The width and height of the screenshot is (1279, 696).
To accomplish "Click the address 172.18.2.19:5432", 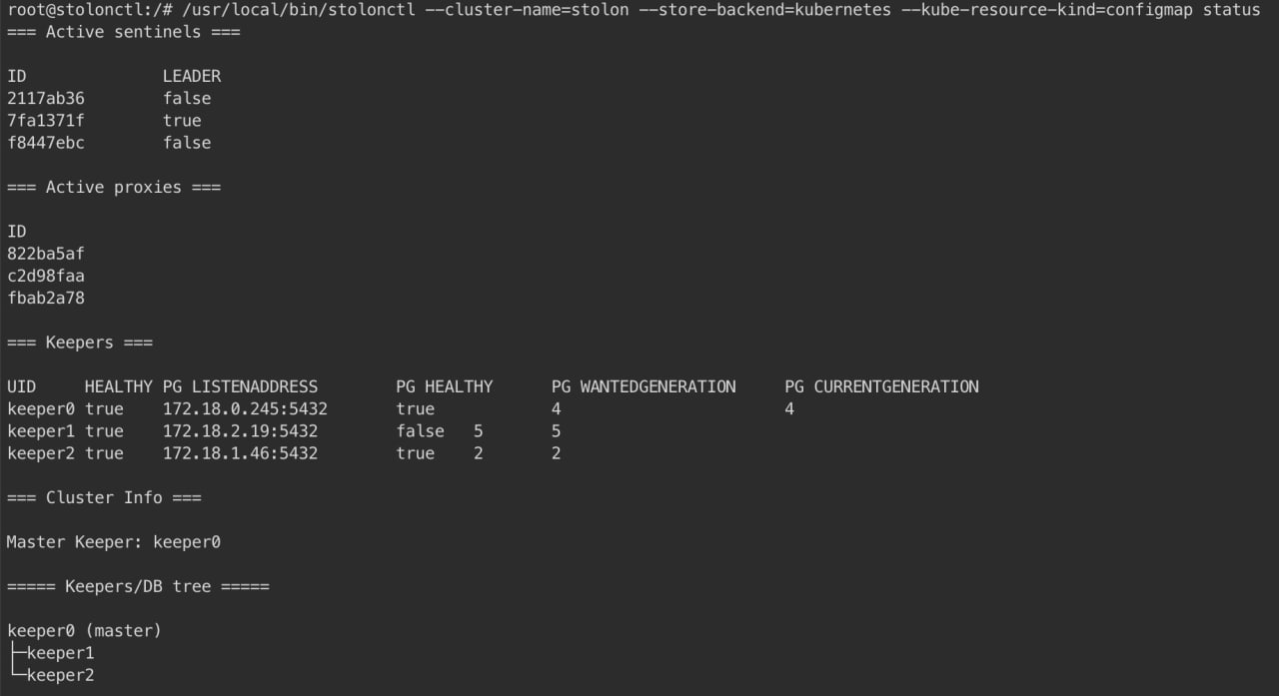I will click(x=240, y=431).
